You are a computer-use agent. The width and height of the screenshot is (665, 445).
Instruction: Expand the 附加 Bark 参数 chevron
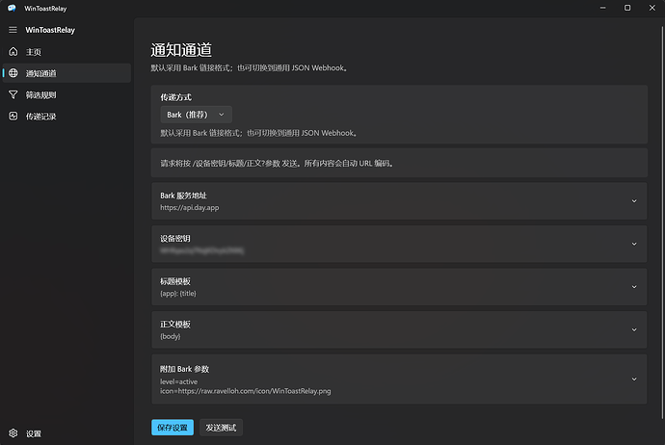click(634, 379)
